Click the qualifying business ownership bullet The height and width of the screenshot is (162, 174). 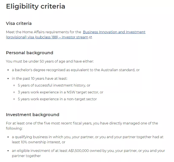tap(87, 137)
